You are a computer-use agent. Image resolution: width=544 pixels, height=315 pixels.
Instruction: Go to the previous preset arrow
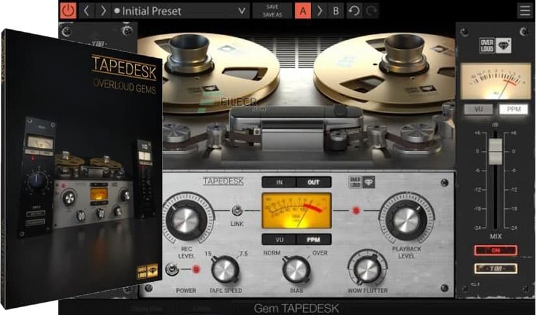[x=87, y=11]
